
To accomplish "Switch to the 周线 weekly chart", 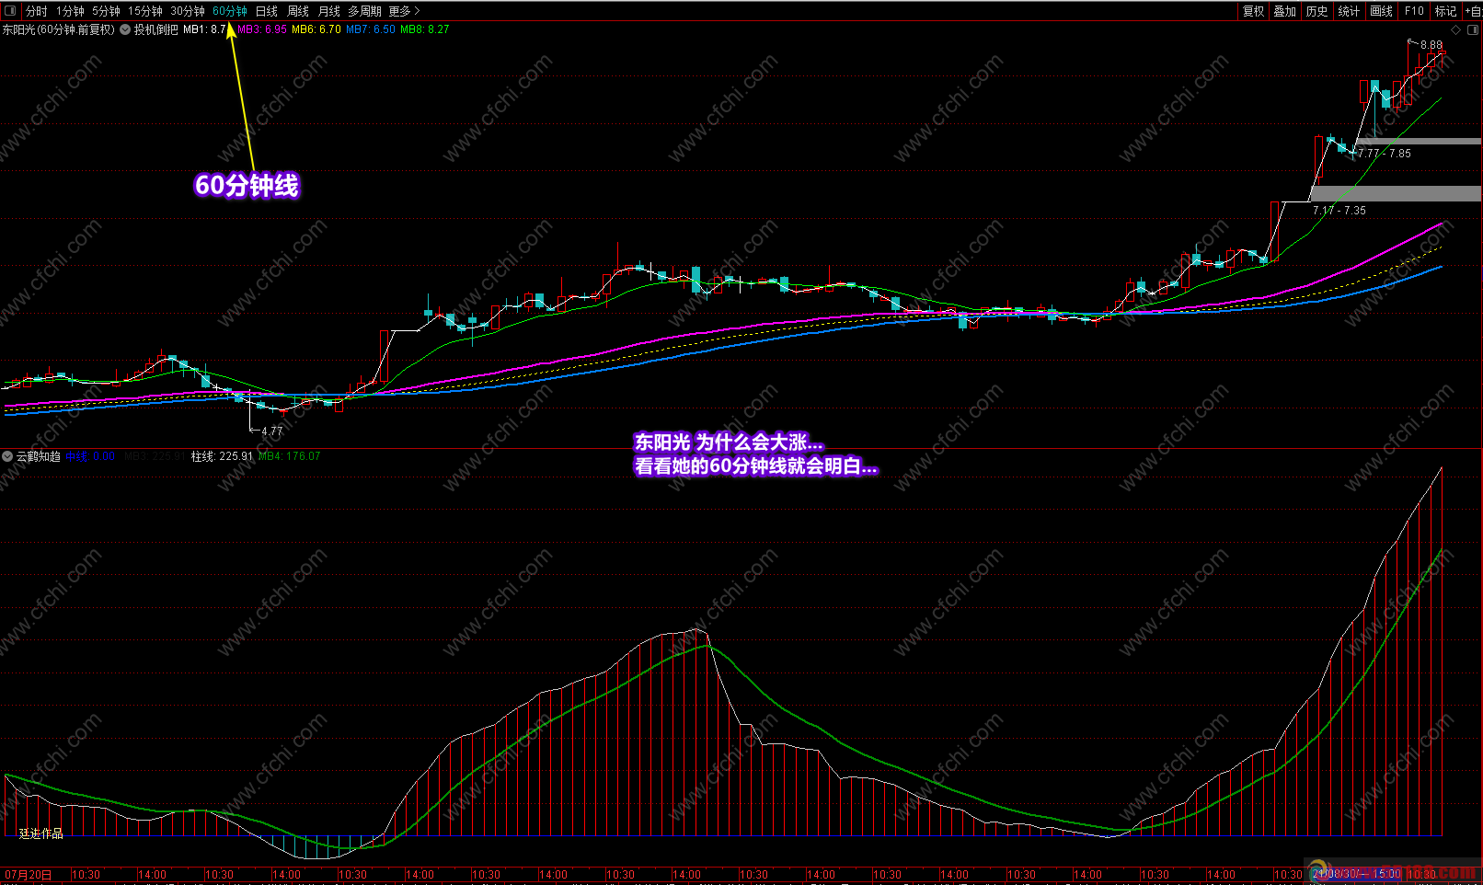I will tap(298, 11).
